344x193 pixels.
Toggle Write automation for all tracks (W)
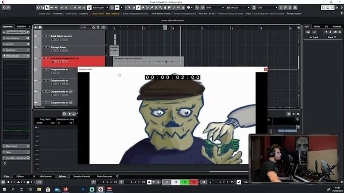click(x=80, y=8)
